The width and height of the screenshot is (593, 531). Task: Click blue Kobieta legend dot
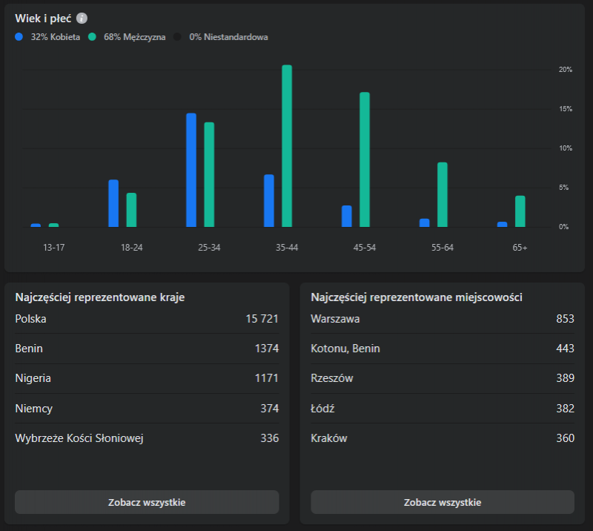pyautogui.click(x=19, y=36)
